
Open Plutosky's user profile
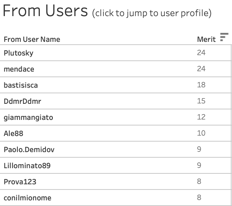(x=19, y=53)
